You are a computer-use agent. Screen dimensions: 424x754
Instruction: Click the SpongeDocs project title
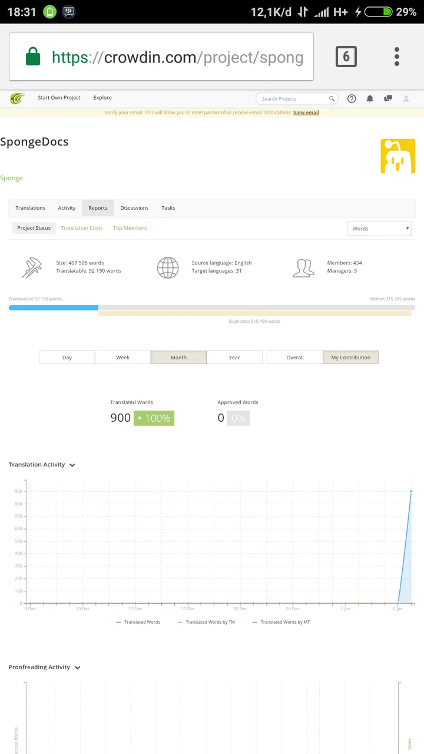coord(34,142)
